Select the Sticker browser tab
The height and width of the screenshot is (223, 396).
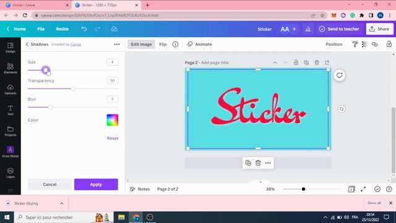[106, 5]
